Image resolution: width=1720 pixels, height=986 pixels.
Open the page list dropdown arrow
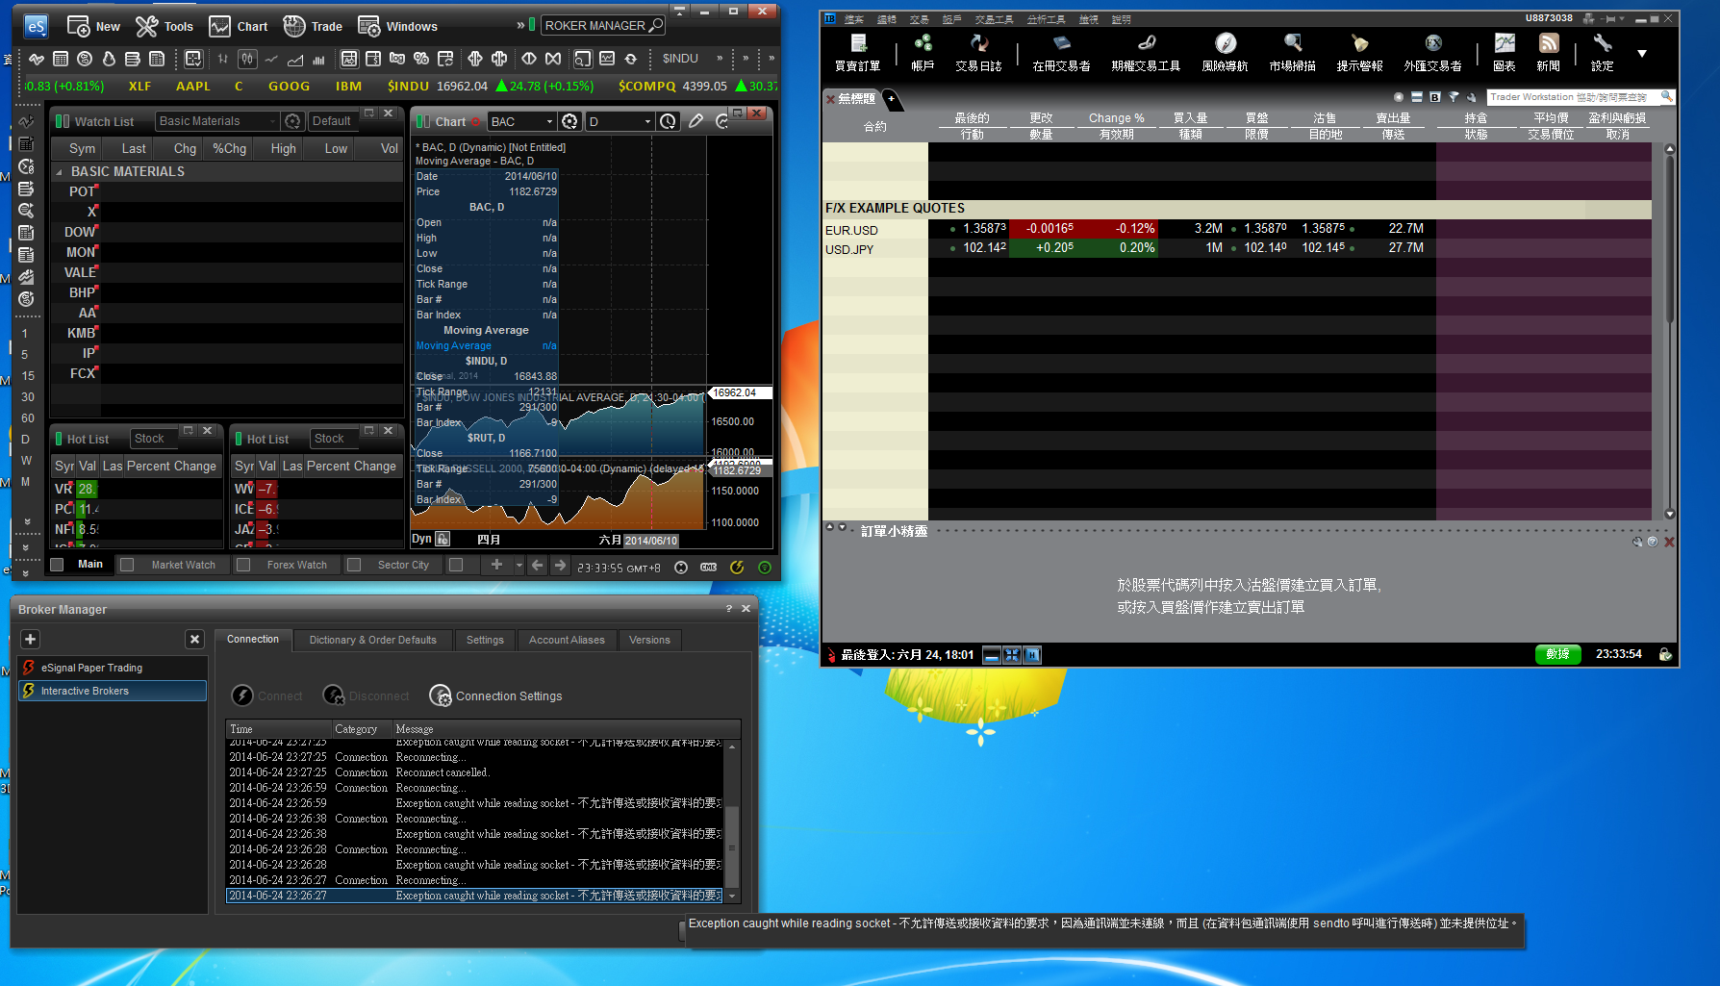coord(519,566)
